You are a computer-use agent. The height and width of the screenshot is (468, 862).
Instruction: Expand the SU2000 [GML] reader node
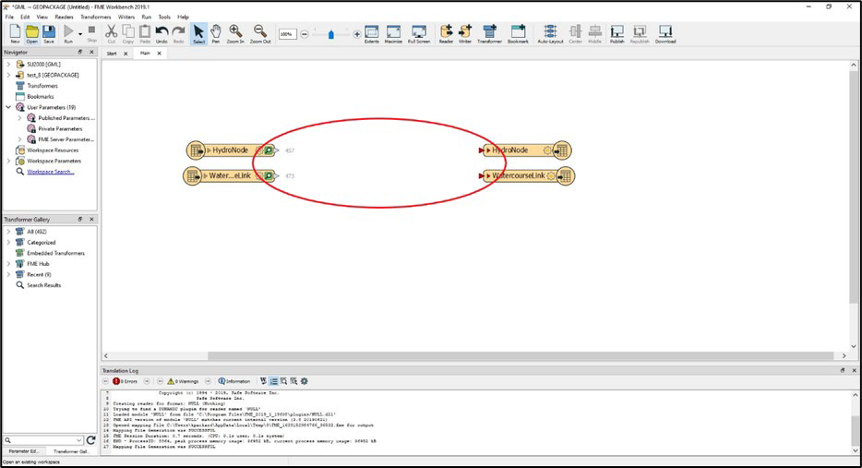coord(8,65)
